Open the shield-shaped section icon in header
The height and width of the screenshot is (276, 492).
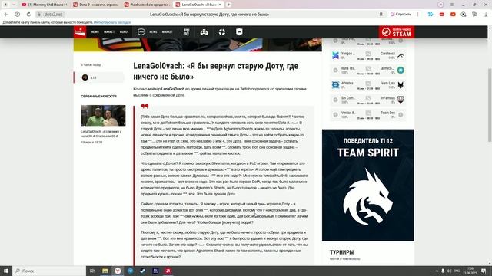[x=239, y=32]
